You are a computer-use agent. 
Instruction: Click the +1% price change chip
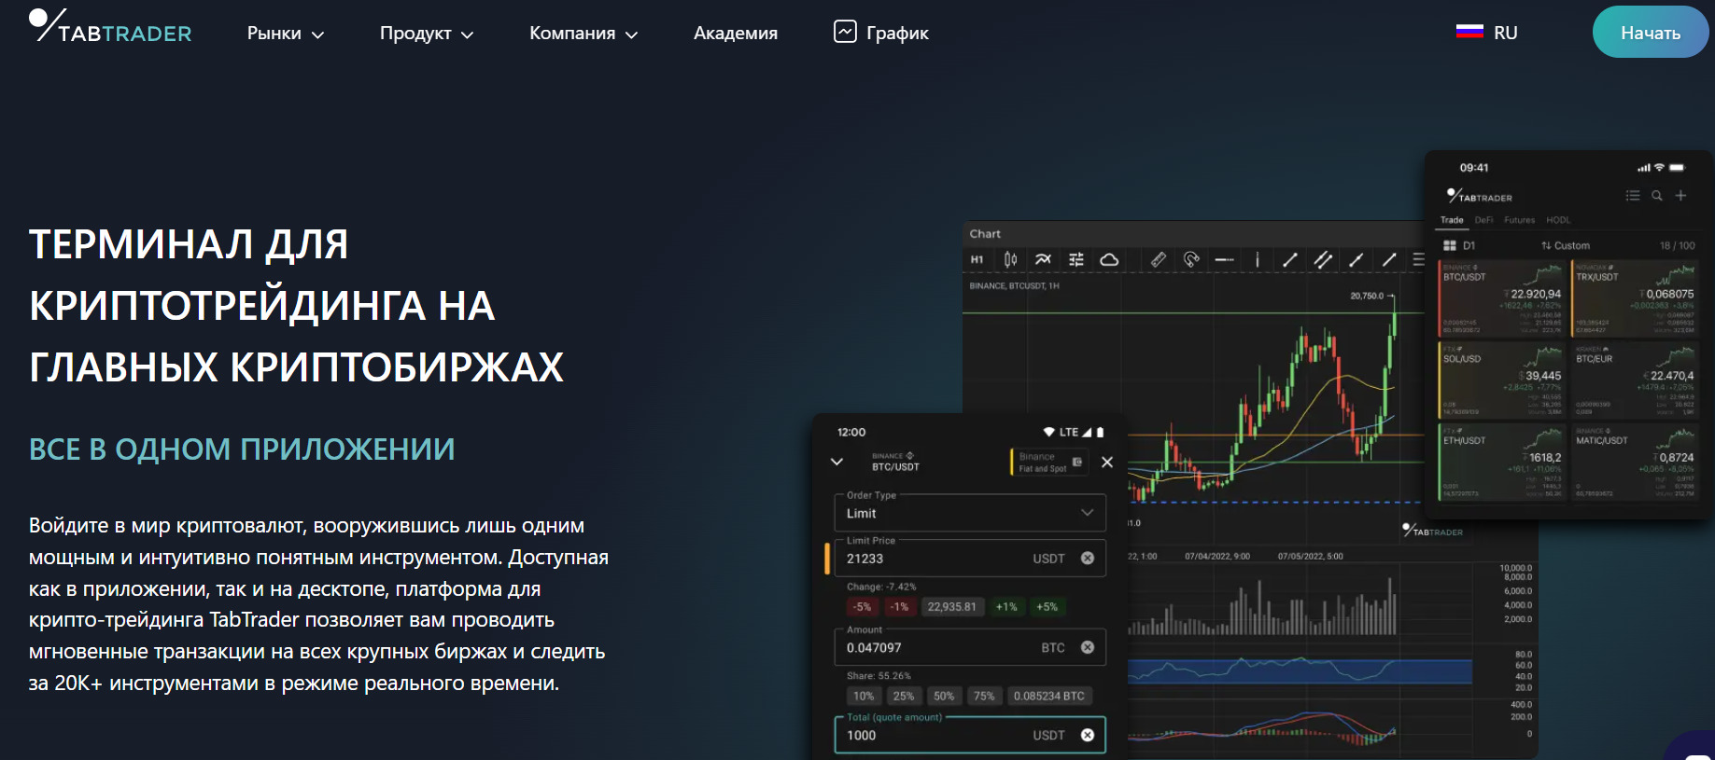[1006, 607]
